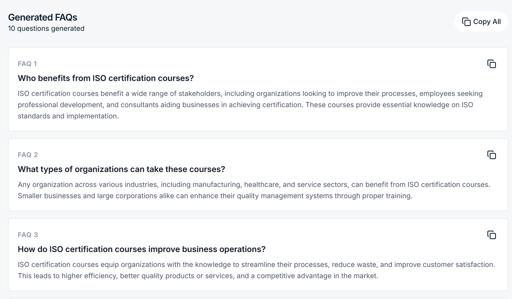Click the line starting 'This leads to higher efficiency'

(x=198, y=276)
